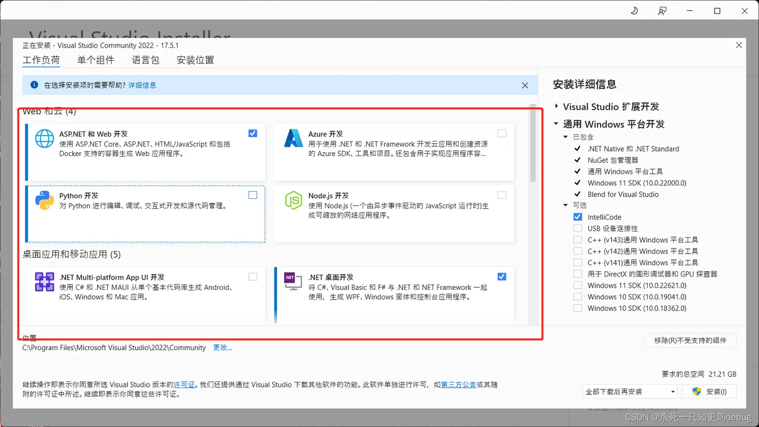The height and width of the screenshot is (427, 759).
Task: Open the 全部下载后再安装 dropdown
Action: 629,391
